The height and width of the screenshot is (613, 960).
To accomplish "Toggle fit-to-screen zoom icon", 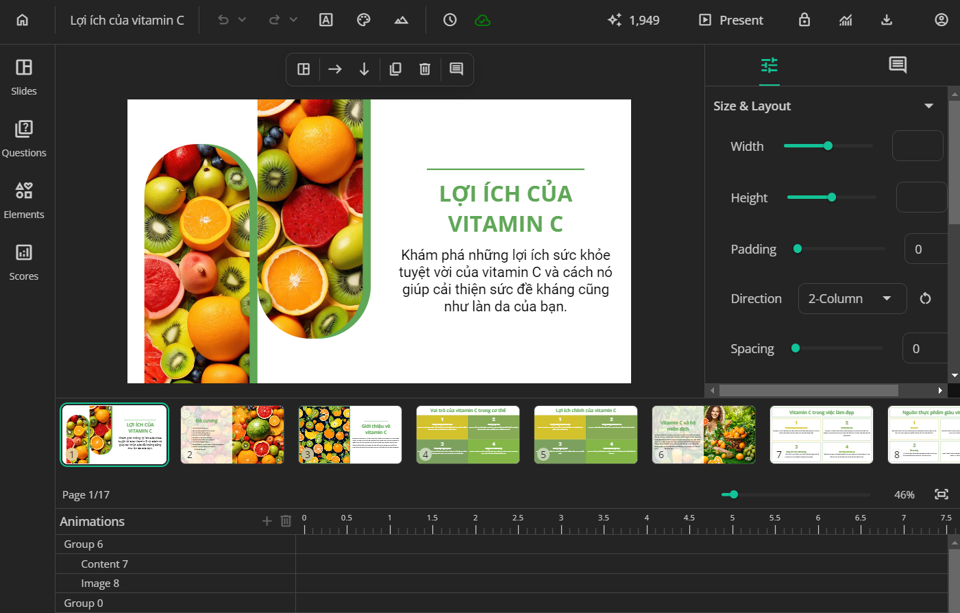I will point(941,494).
